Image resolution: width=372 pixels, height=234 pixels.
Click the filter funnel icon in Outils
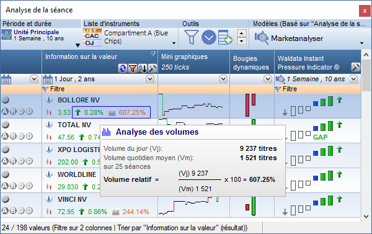coord(191,37)
